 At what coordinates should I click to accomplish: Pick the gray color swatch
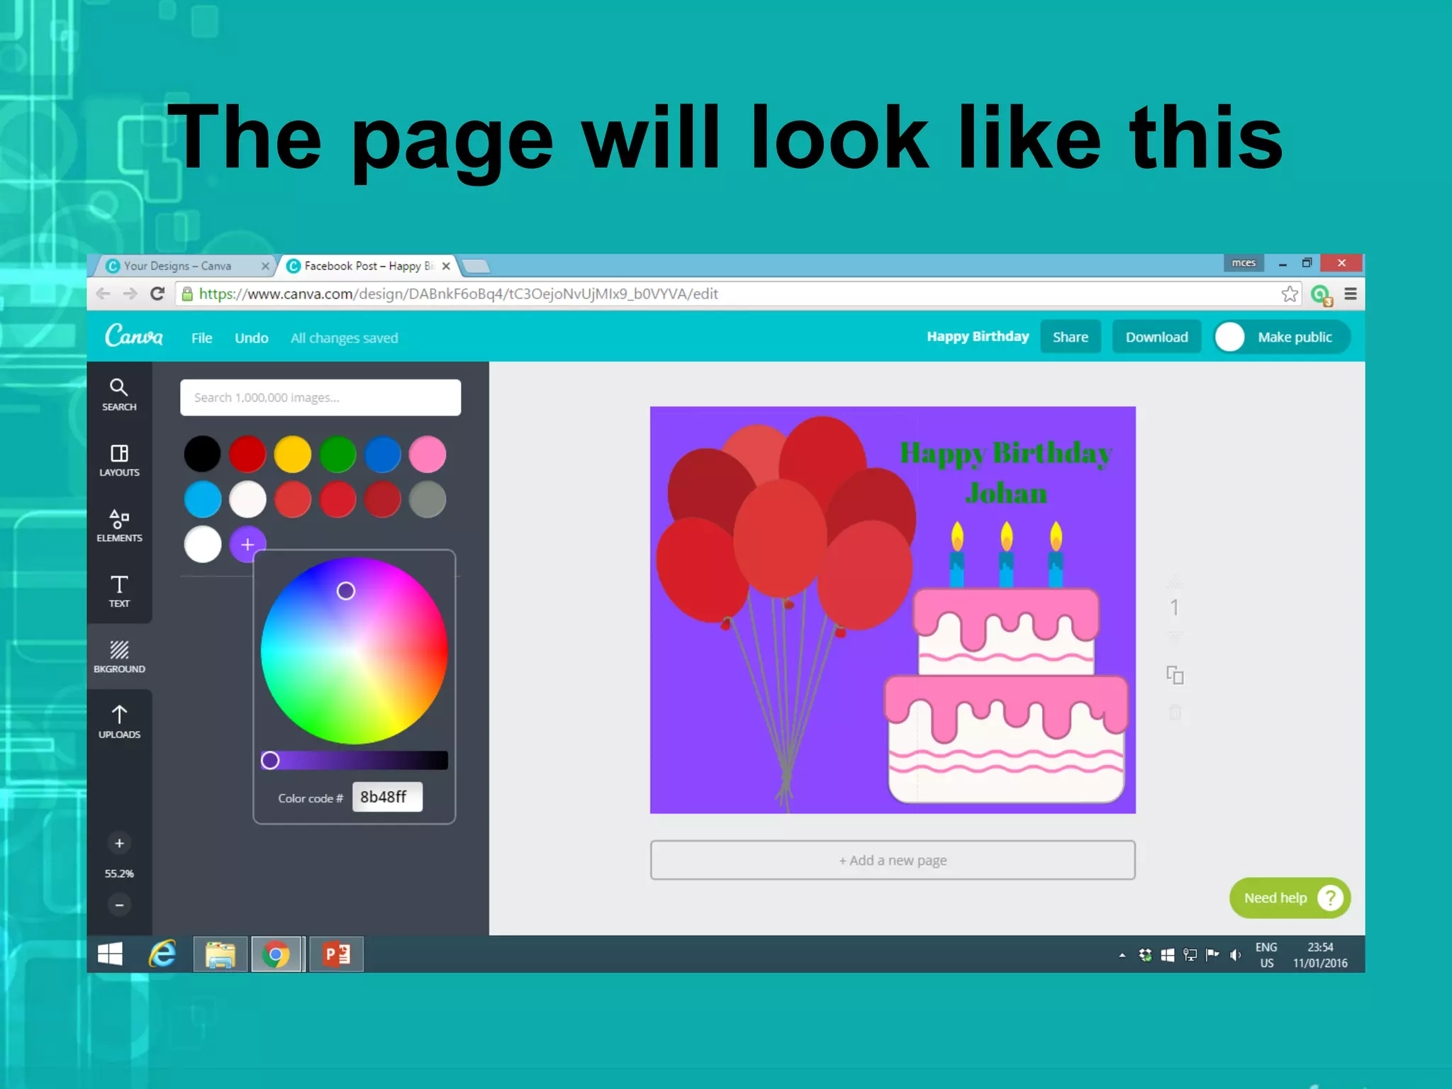click(428, 499)
